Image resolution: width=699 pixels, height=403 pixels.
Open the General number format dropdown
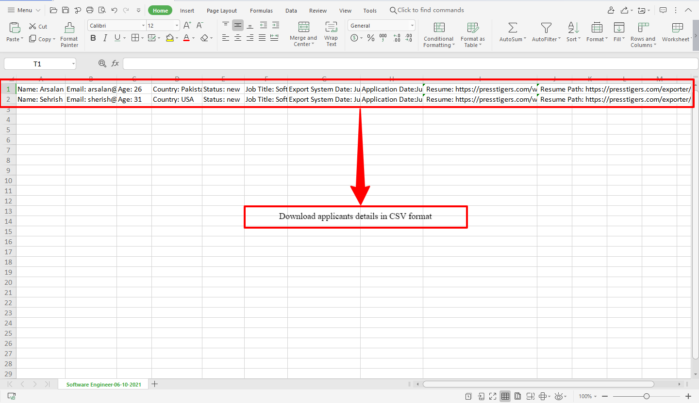pyautogui.click(x=412, y=25)
